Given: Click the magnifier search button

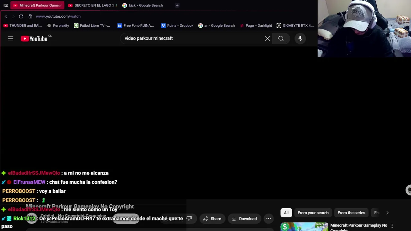Looking at the screenshot, I should tap(281, 38).
